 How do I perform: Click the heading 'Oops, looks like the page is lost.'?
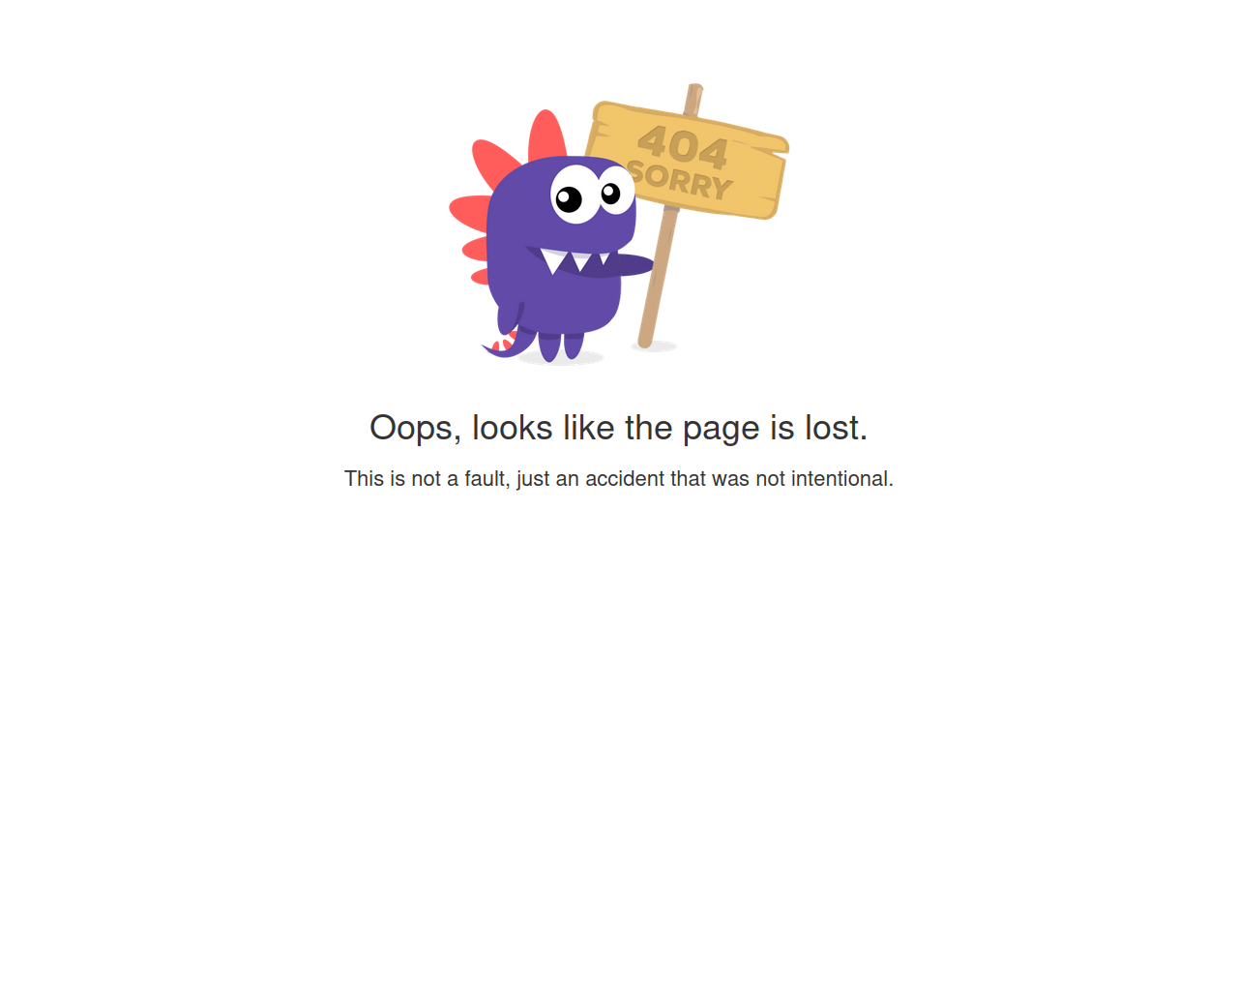pos(619,428)
